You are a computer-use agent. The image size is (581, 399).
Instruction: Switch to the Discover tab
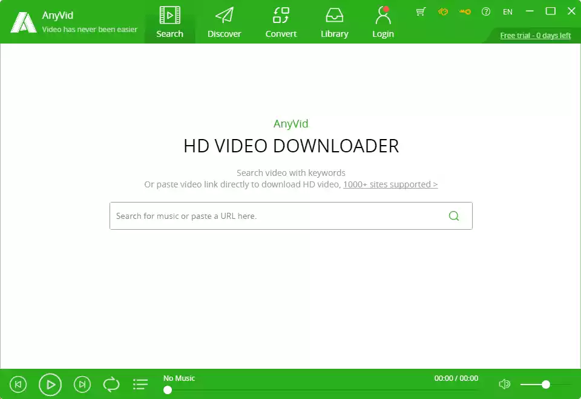point(224,22)
